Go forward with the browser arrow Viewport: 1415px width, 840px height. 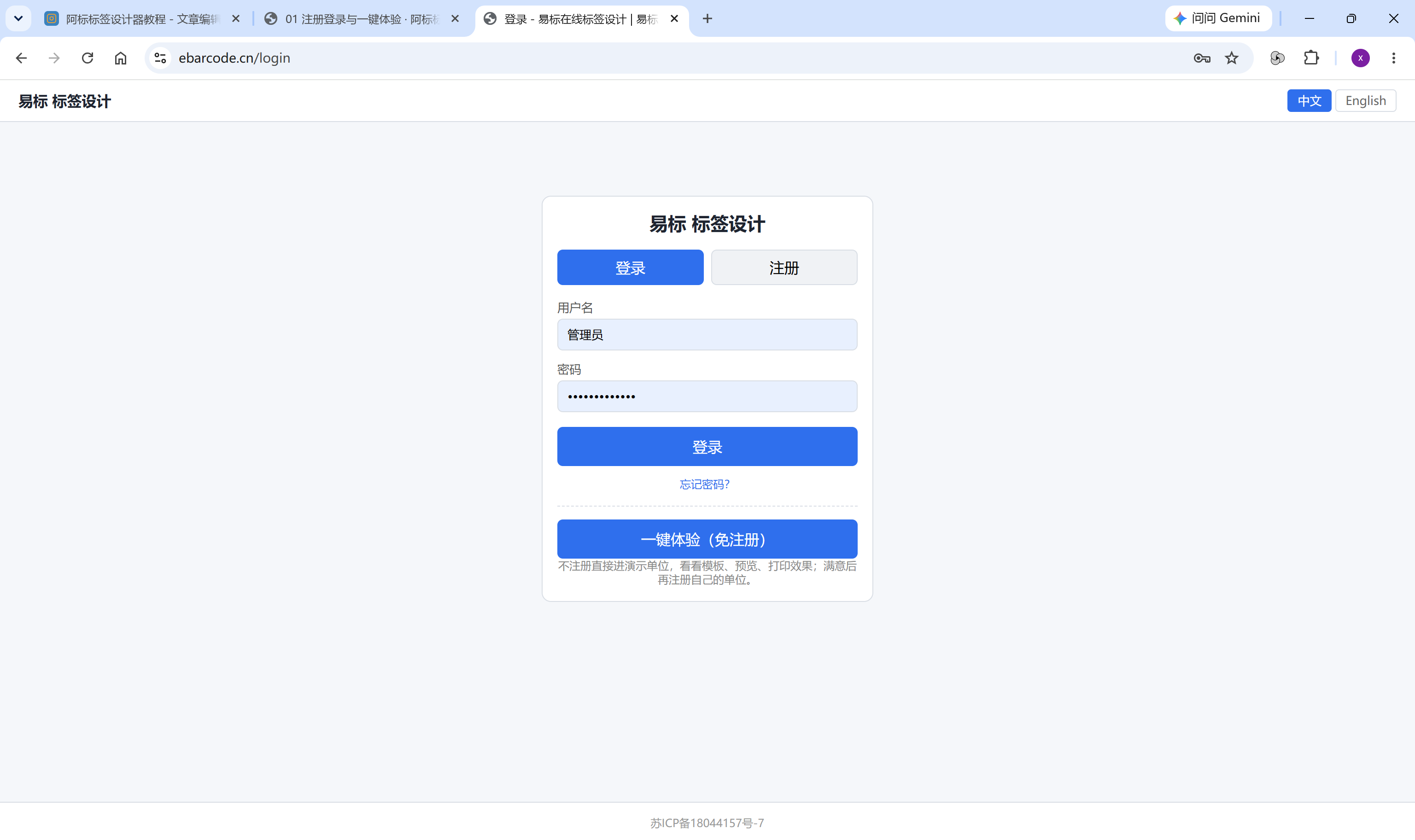click(54, 58)
